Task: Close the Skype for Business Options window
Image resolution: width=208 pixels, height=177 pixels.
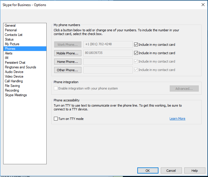Action: 203,5
